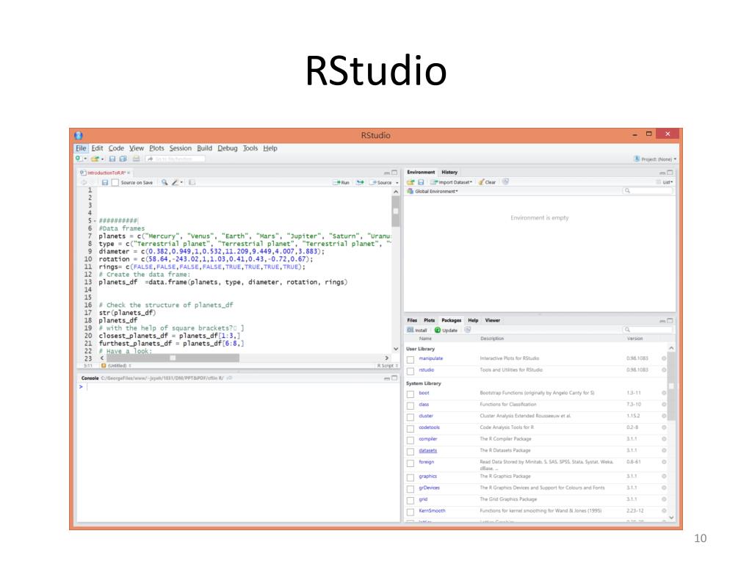
Task: Check the class package checkbox
Action: pos(411,405)
